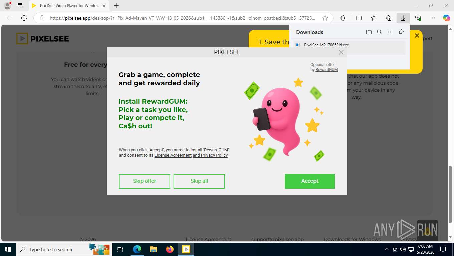
Task: Open the Favorites list icon
Action: point(374,18)
